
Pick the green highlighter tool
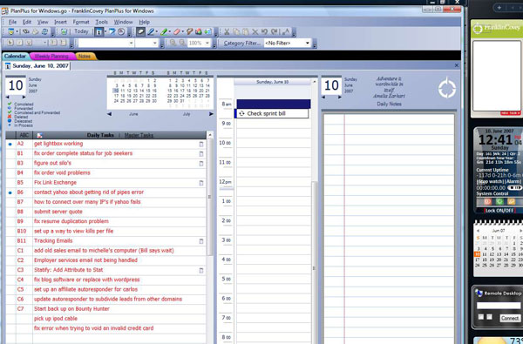(164, 32)
